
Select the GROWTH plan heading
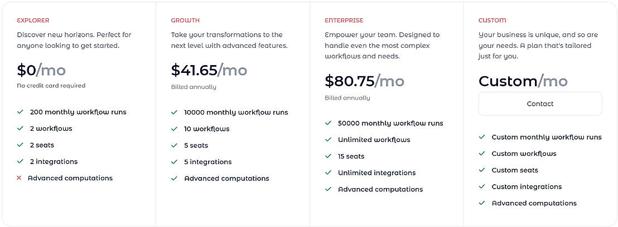click(x=185, y=21)
